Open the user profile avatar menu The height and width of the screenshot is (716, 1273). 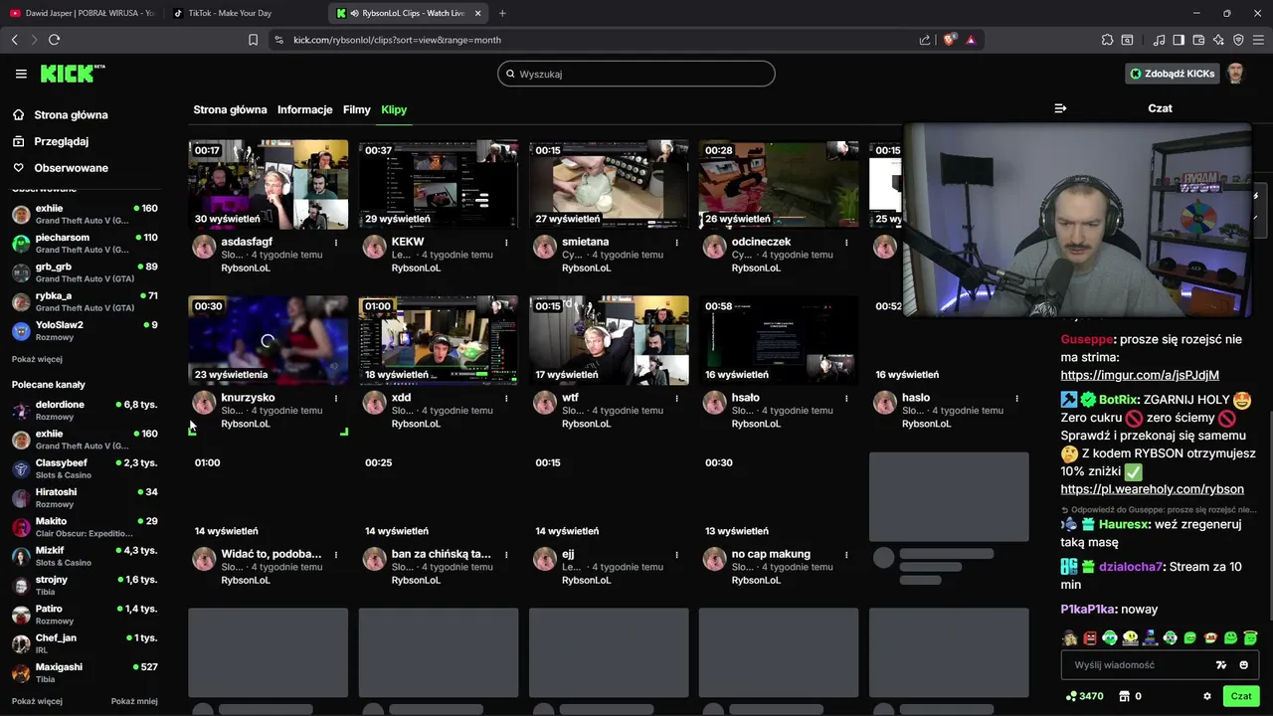point(1235,74)
